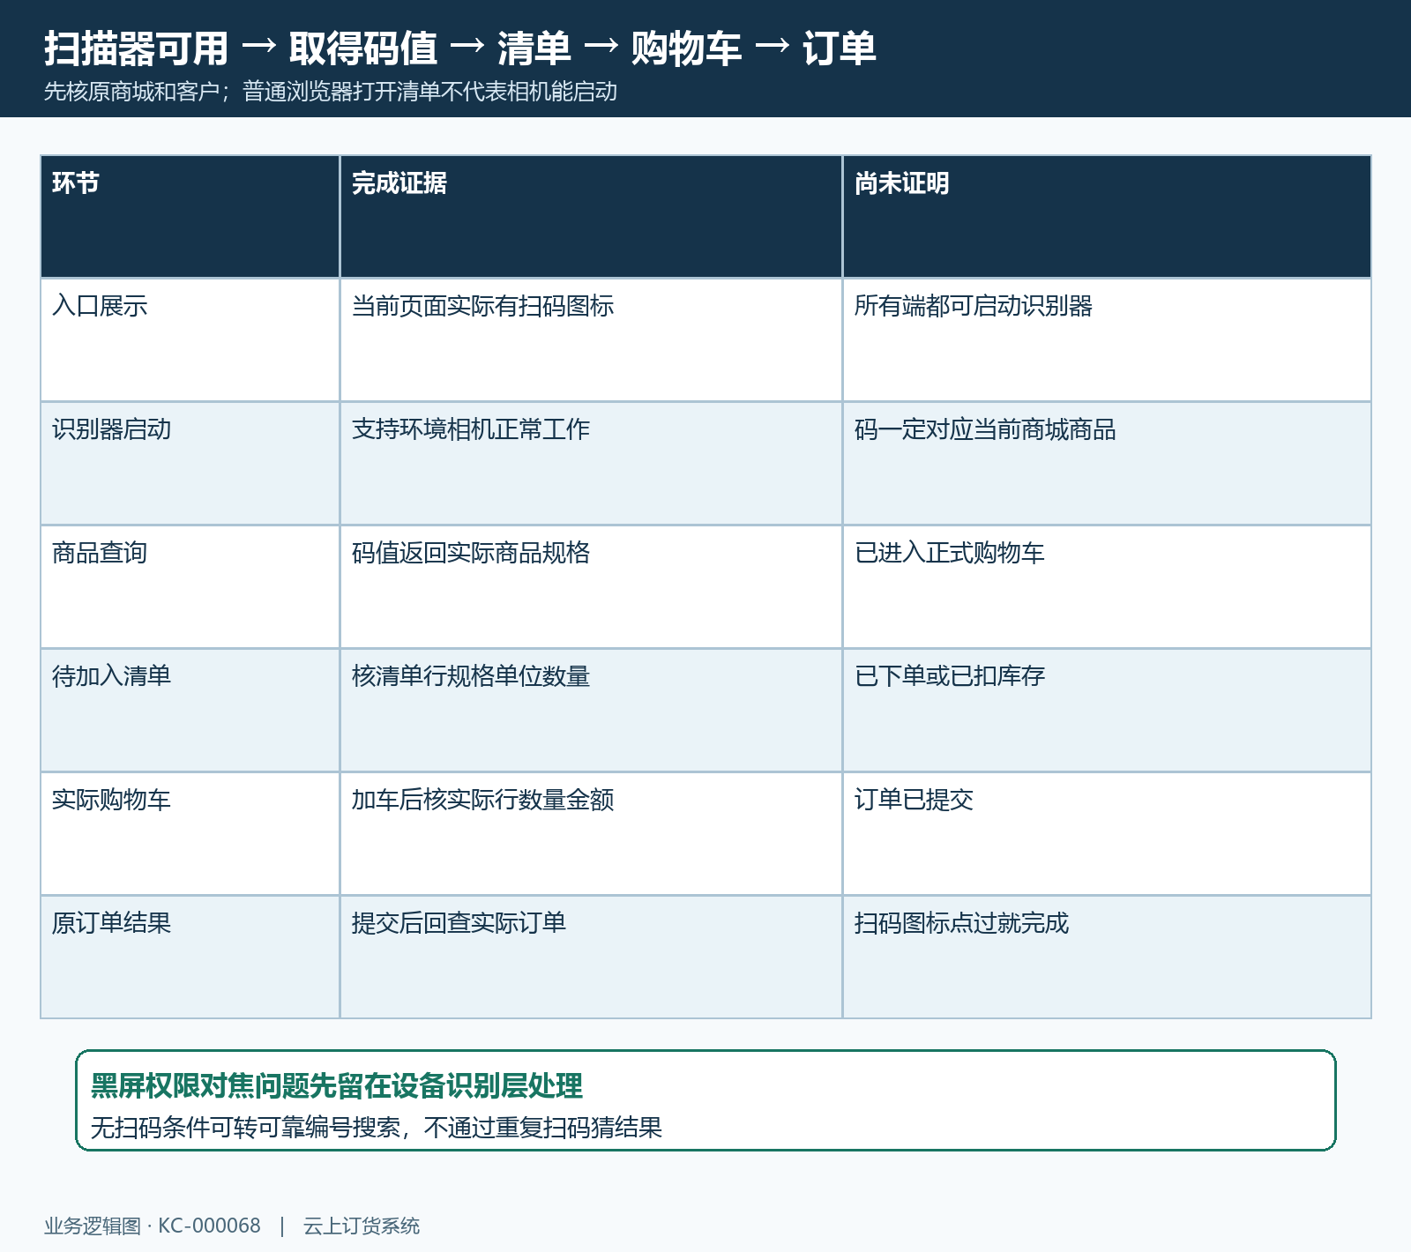Screen dimensions: 1411x1252
Task: Click cell 码值返回实际商品规格
Action: tap(591, 587)
